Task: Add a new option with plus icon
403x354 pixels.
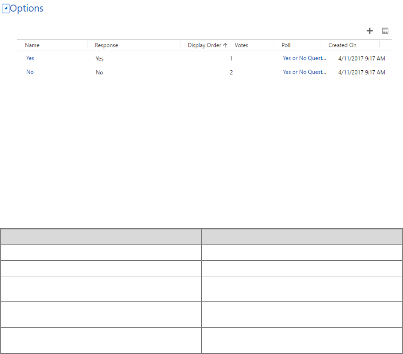Action: pyautogui.click(x=369, y=31)
